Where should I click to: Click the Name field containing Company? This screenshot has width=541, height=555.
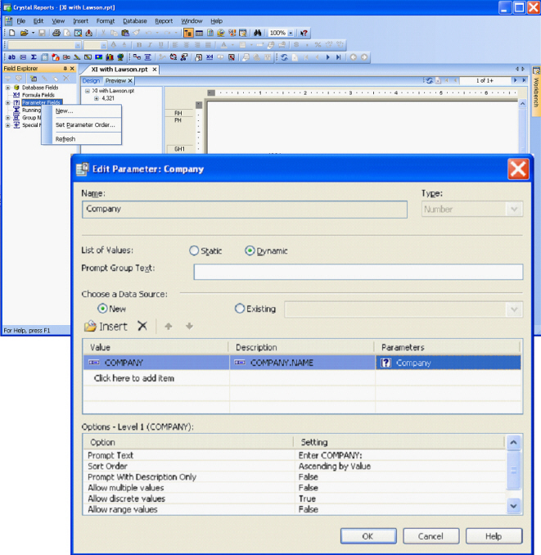point(245,210)
